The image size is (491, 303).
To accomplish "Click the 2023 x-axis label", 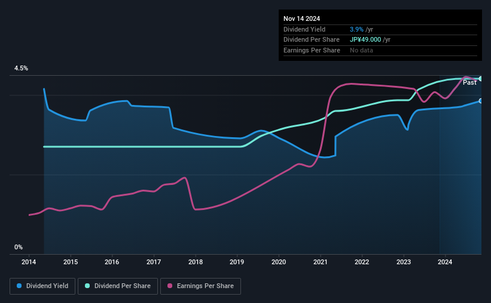I will pyautogui.click(x=404, y=262).
